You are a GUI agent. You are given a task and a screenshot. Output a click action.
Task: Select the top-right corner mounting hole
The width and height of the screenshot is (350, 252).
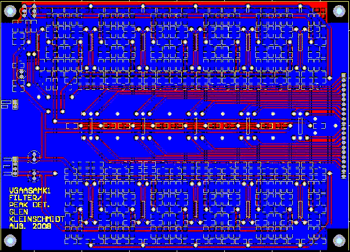click(339, 11)
